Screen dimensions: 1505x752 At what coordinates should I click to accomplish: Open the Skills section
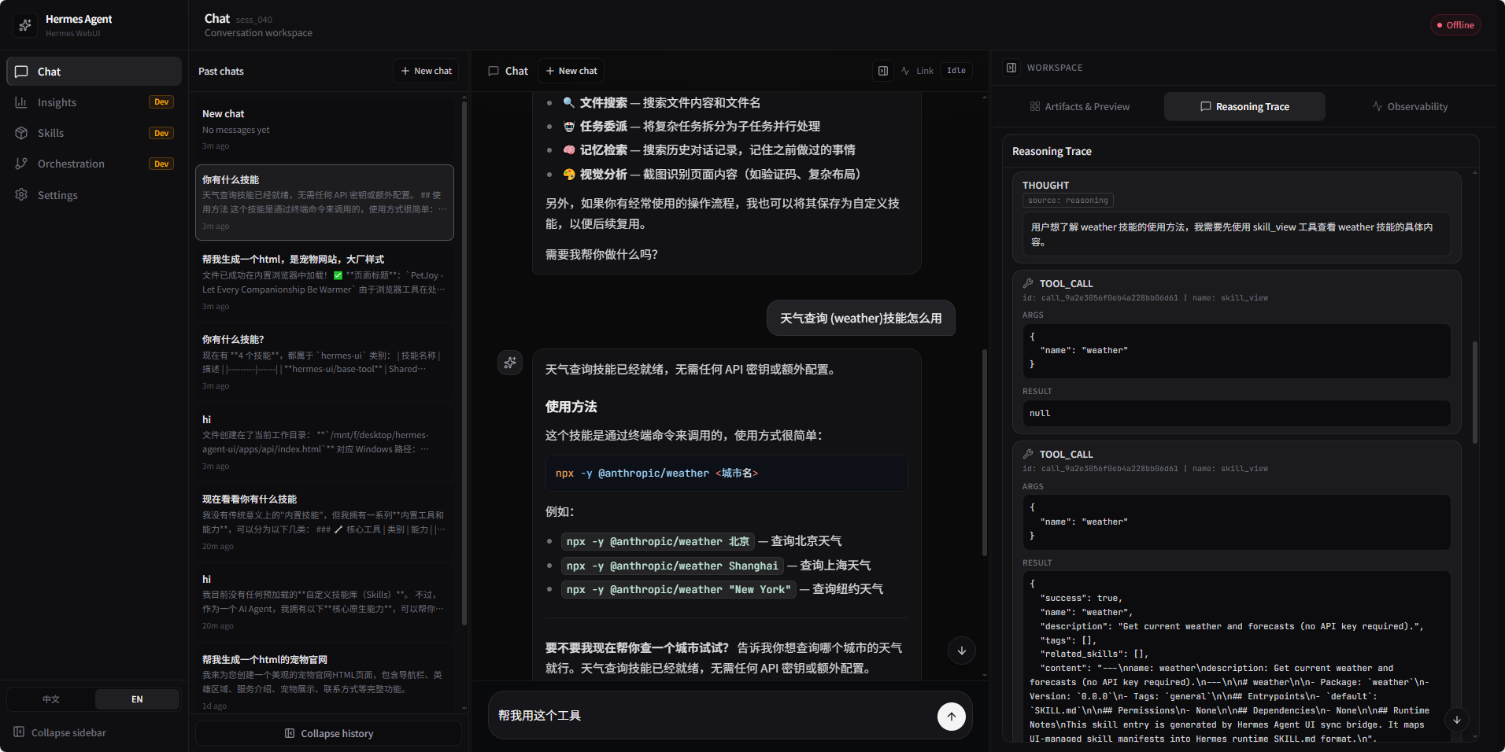point(94,133)
